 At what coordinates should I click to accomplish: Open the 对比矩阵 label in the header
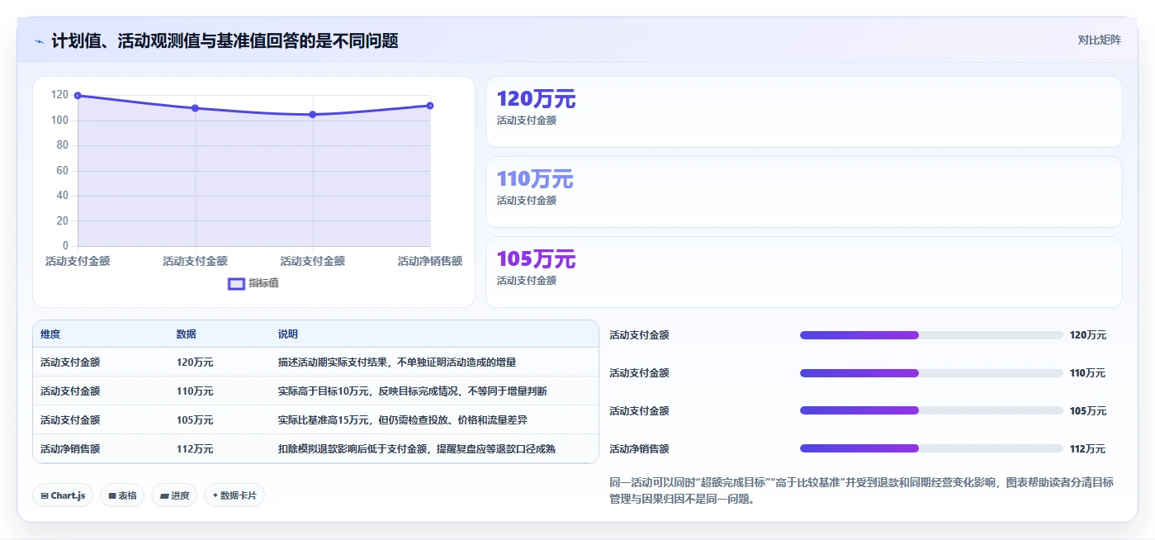(x=1099, y=40)
